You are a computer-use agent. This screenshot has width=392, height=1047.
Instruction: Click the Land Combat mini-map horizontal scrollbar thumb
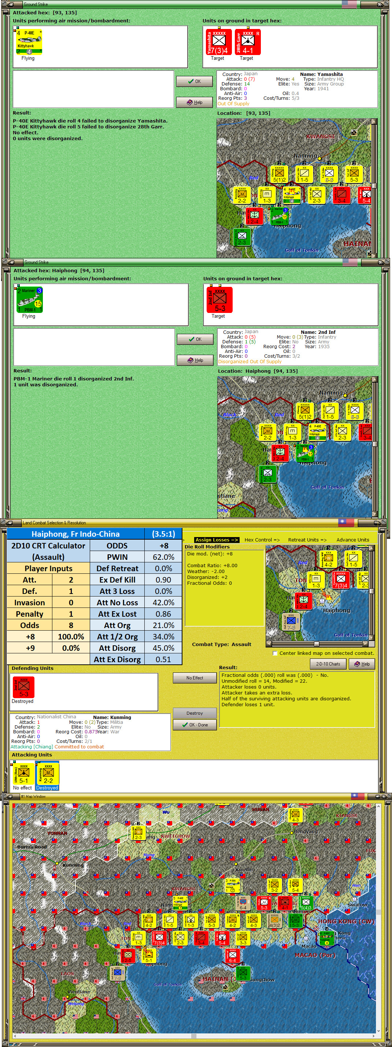click(x=317, y=644)
